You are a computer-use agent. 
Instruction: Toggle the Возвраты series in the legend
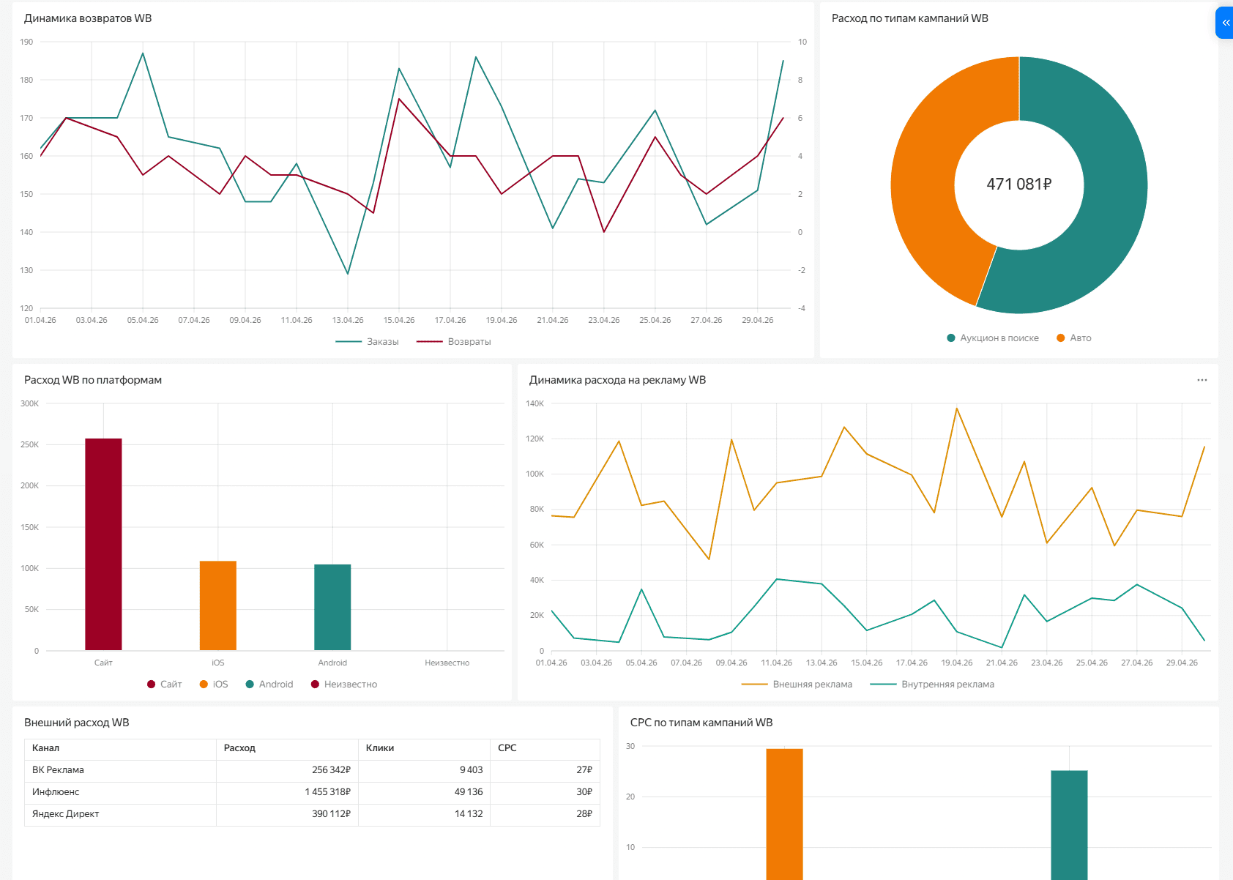(x=454, y=342)
